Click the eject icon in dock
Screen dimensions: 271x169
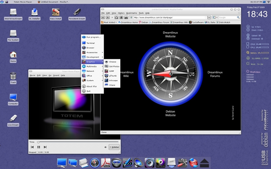pos(205,163)
